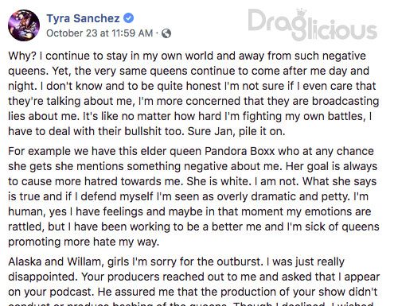Click the phrase "broadcasting" in the first paragraph
This screenshot has width=394, height=306.
click(345, 102)
